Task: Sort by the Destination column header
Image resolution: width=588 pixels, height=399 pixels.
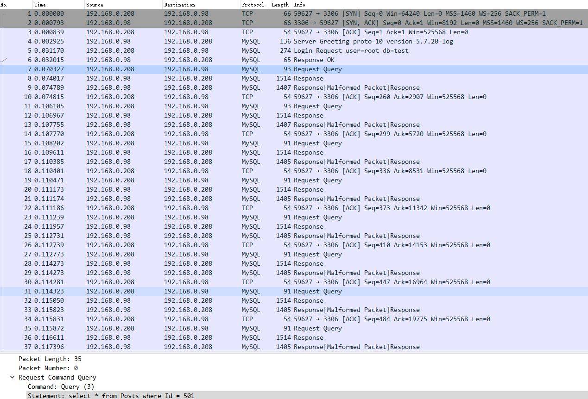Action: (x=201, y=4)
